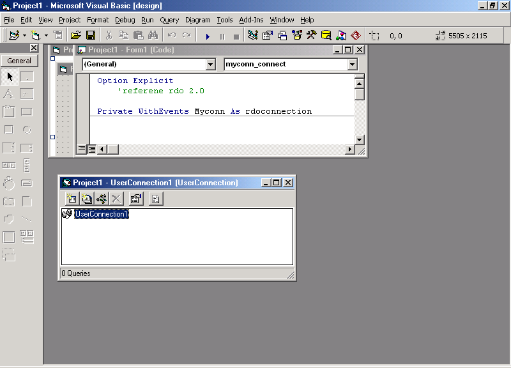The image size is (511, 368).
Task: Expand the myconn_connect procedure dropdown
Action: [352, 65]
